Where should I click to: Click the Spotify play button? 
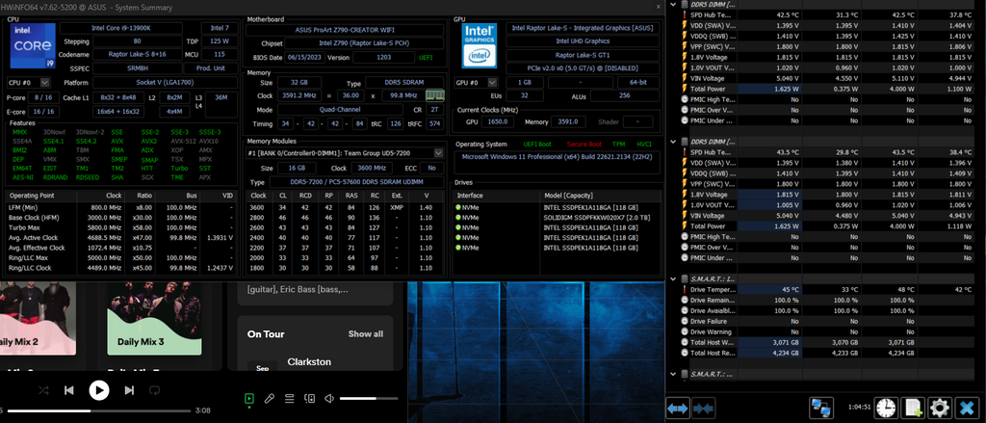tap(99, 390)
